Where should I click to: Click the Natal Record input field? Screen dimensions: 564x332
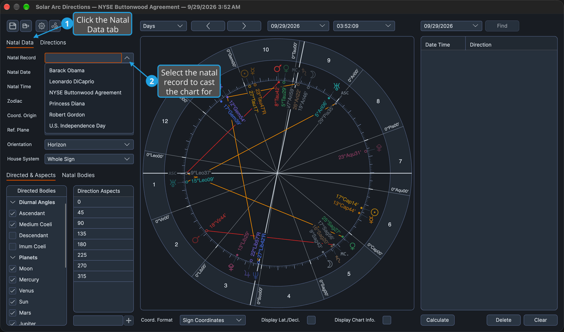coord(83,58)
